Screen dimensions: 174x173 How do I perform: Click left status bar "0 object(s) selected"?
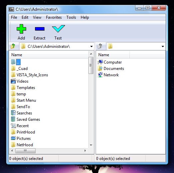click(26, 159)
